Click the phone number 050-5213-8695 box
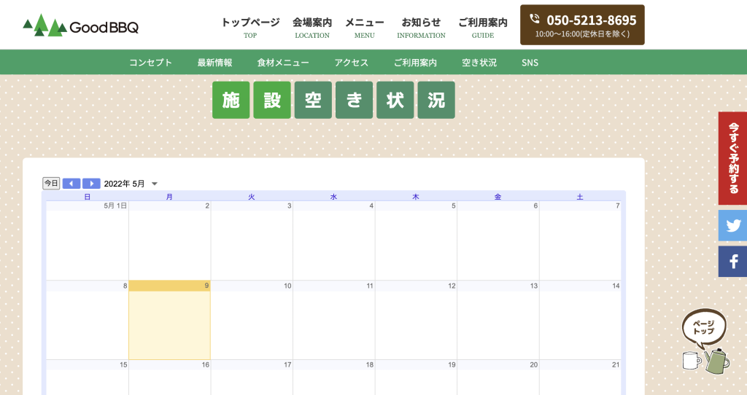747x395 pixels. (582, 25)
